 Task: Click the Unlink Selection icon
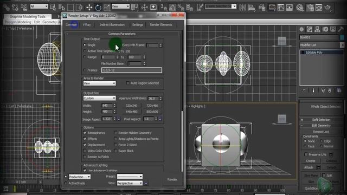click(x=15, y=7)
